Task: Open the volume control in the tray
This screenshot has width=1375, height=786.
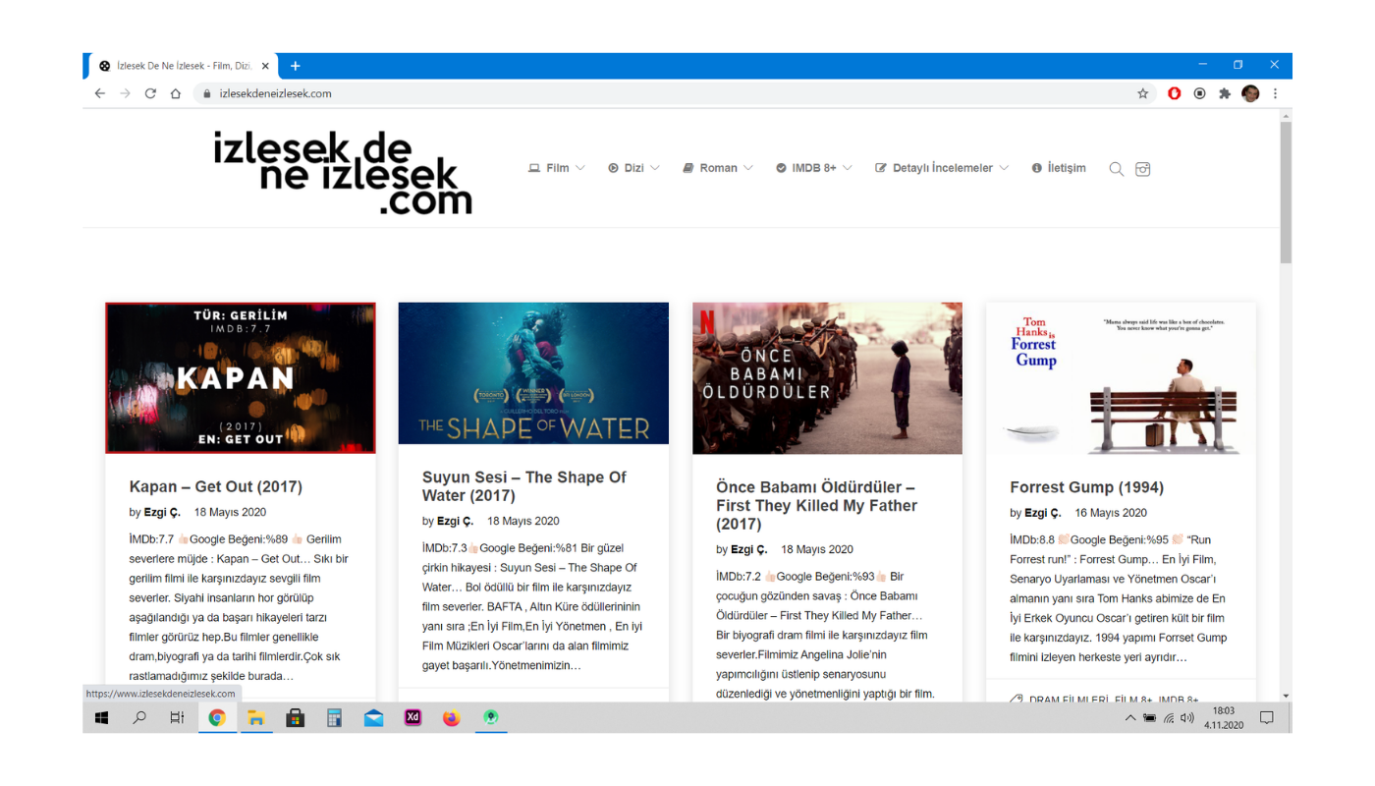Action: [1187, 718]
